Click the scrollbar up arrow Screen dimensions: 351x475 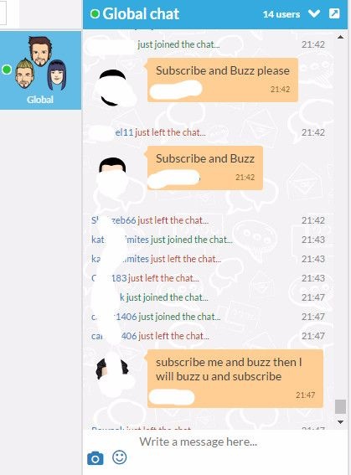[340, 37]
